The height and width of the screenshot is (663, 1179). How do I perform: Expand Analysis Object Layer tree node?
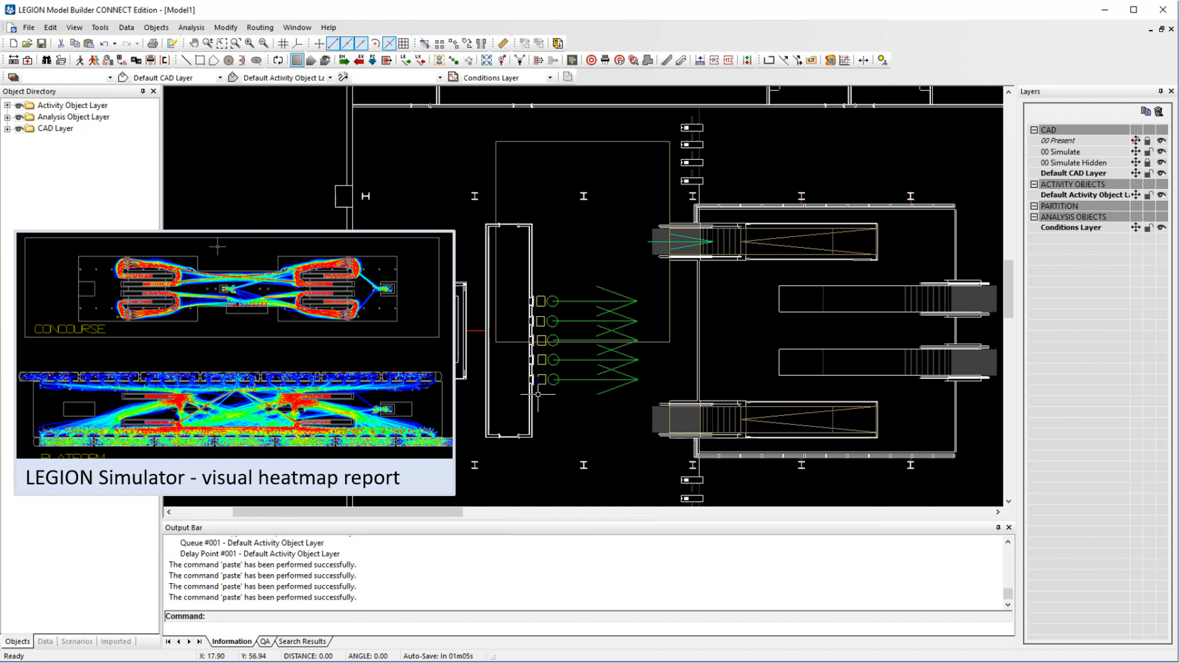point(7,117)
